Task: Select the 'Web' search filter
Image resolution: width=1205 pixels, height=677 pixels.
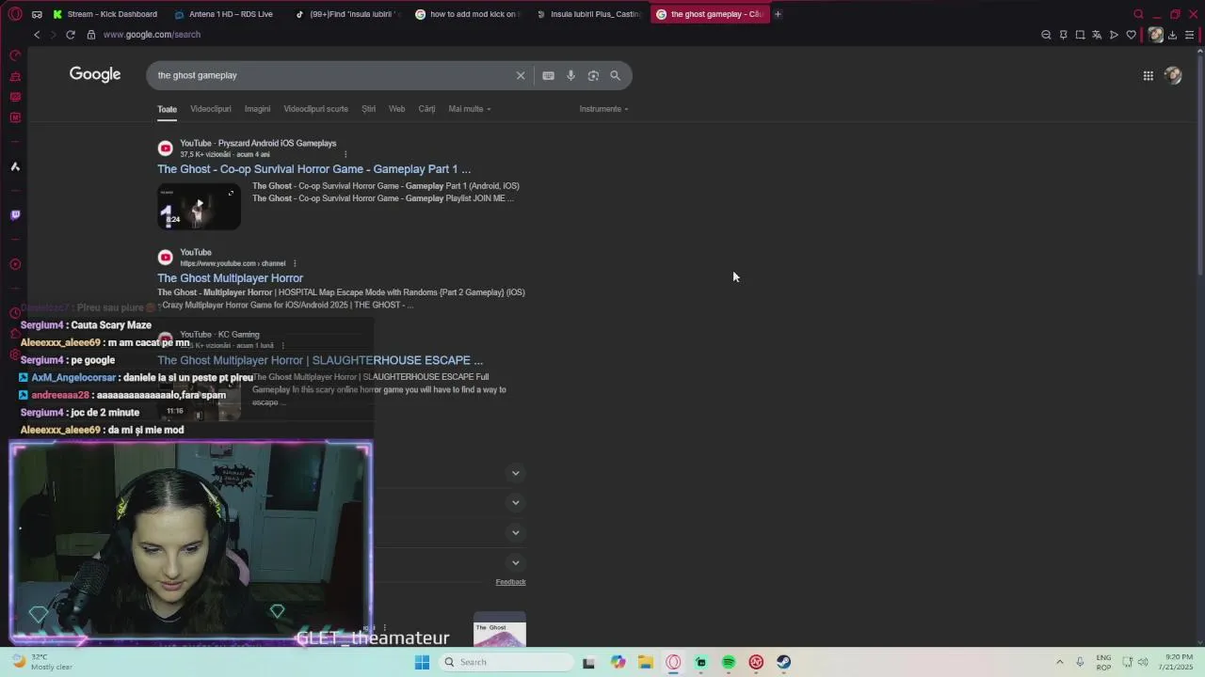Action: pos(397,109)
